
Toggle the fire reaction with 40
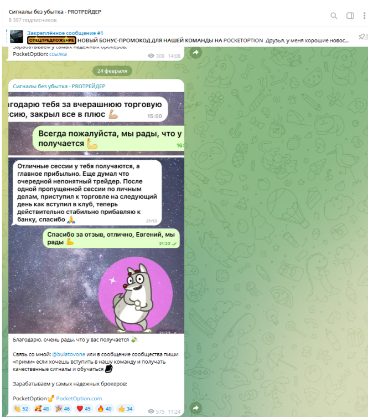105,409
